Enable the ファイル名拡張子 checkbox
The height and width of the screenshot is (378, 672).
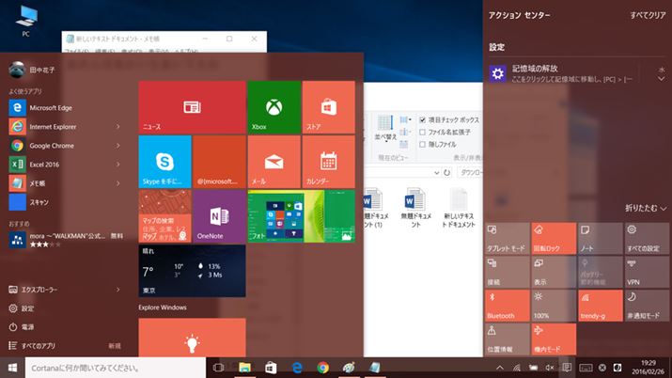423,133
